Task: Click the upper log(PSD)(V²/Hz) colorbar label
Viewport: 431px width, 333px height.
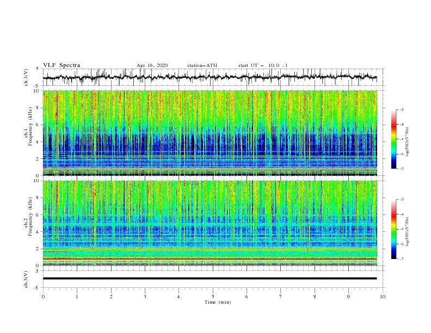Action: 408,142
